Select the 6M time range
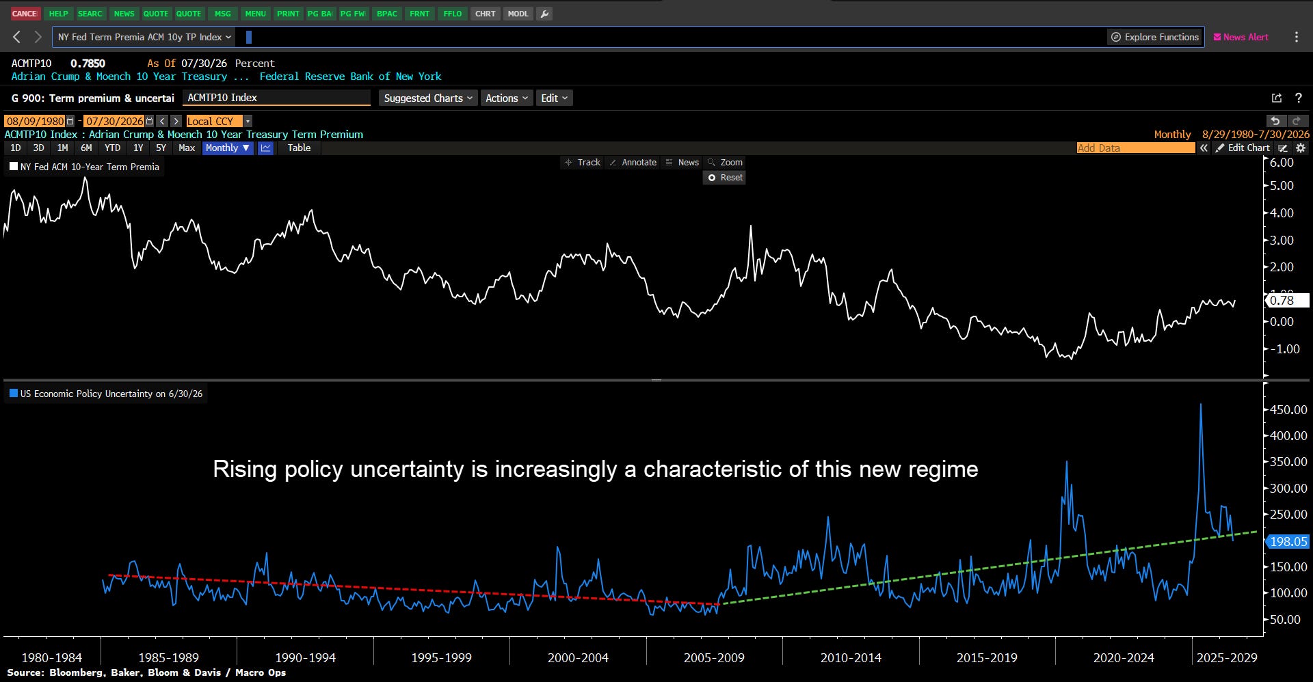Image resolution: width=1313 pixels, height=682 pixels. [x=86, y=148]
